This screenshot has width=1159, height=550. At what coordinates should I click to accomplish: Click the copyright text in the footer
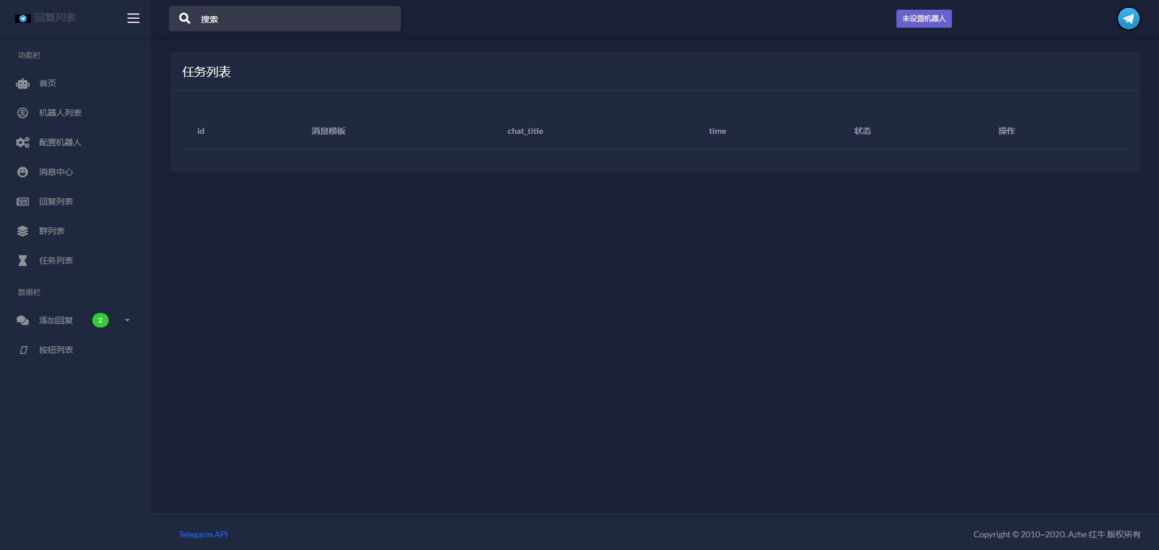point(1057,534)
